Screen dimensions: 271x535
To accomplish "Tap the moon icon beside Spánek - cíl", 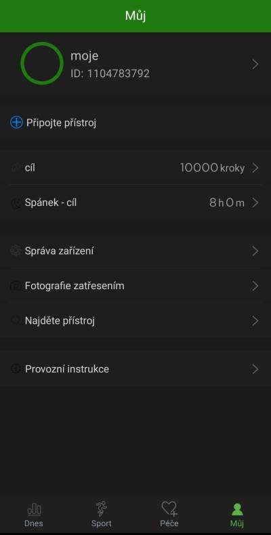I will tap(16, 203).
